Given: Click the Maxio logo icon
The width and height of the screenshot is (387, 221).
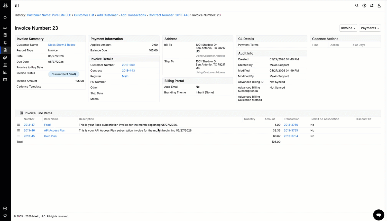Looking at the screenshot, I should [5, 6].
